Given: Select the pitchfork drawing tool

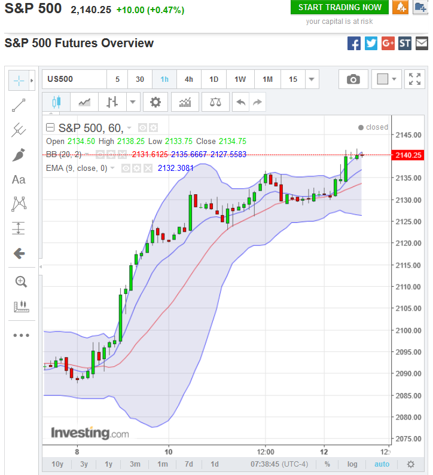Looking at the screenshot, I should (x=19, y=130).
